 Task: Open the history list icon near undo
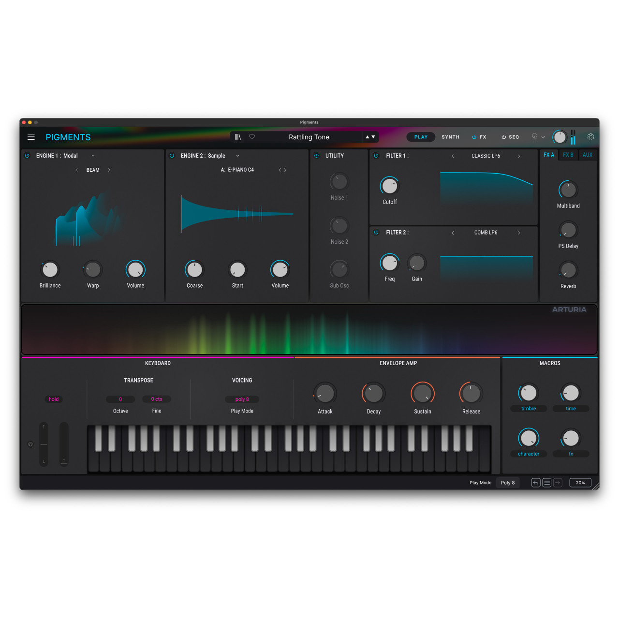(x=546, y=483)
